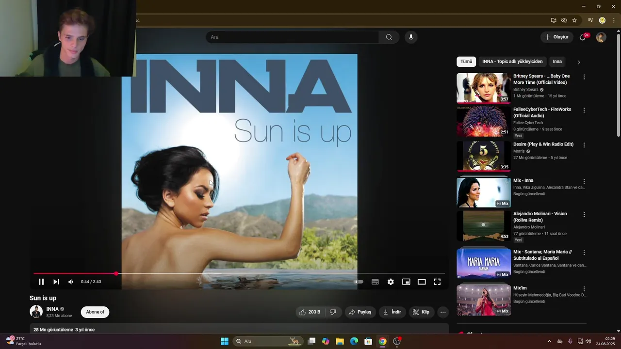
Task: Open options for FalleeCyberTech FireWorks video
Action: 584,110
